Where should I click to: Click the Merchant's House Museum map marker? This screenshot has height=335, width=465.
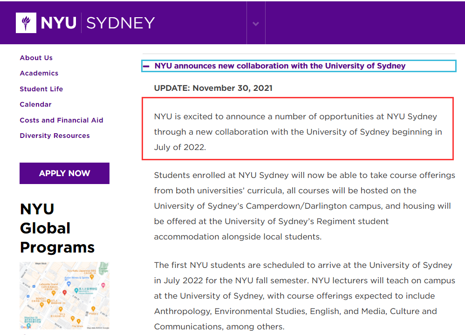click(x=76, y=290)
